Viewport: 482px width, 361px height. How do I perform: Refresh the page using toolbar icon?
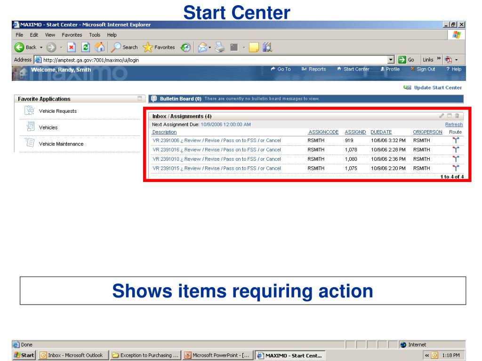tap(86, 47)
